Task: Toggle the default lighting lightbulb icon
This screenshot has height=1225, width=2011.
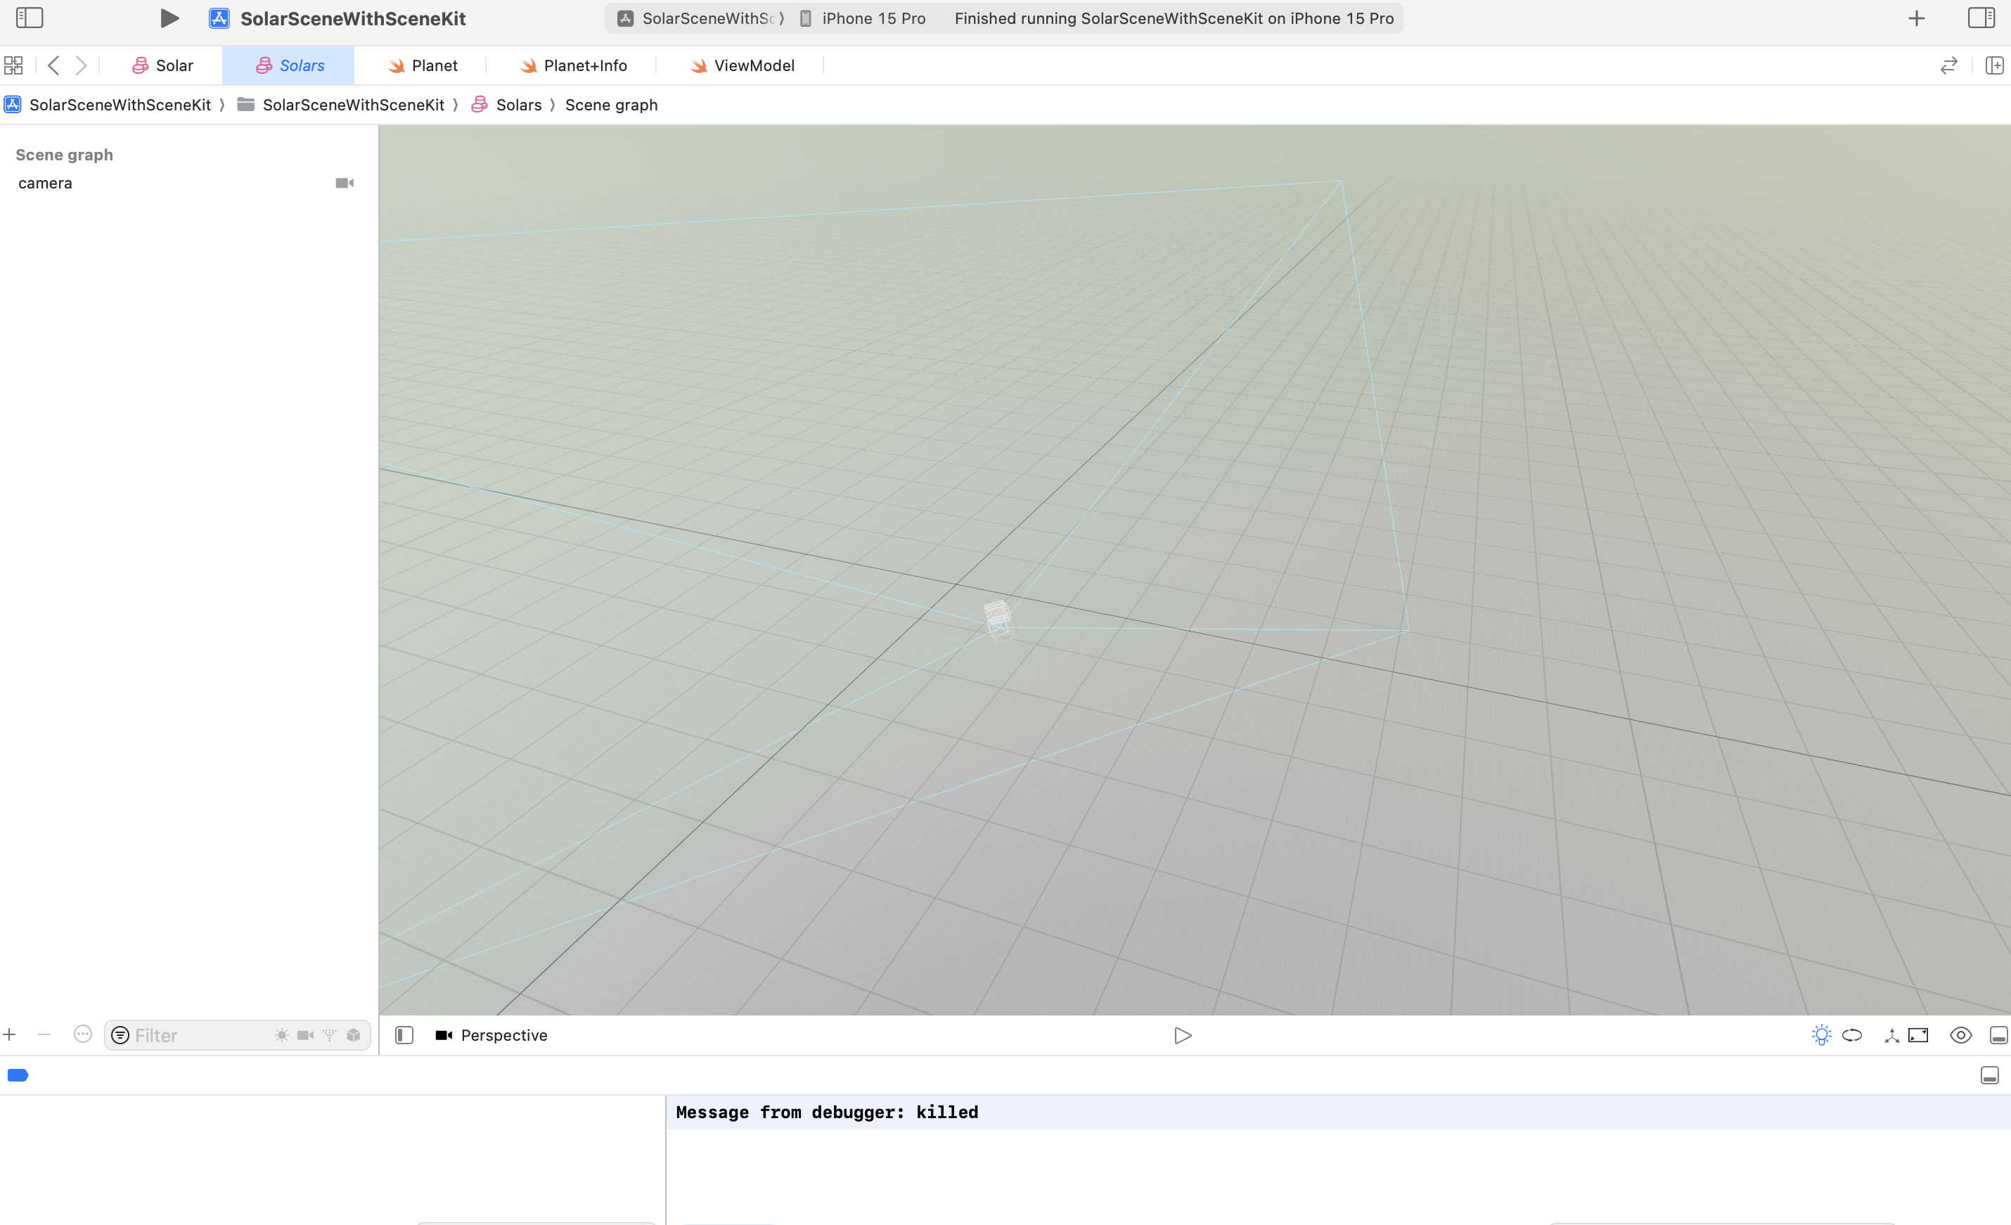Action: pos(1821,1035)
